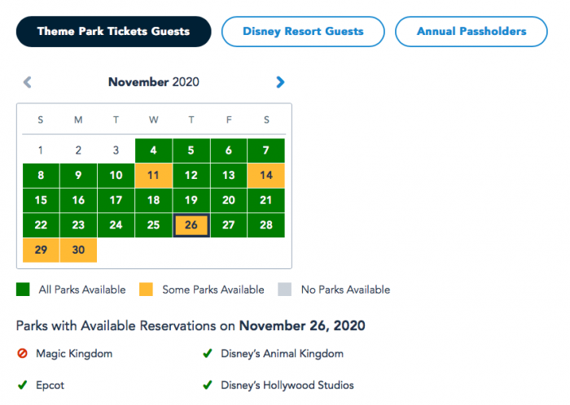This screenshot has height=405, width=570.
Task: Click the Magic Kingdom unavailable icon
Action: [x=22, y=353]
